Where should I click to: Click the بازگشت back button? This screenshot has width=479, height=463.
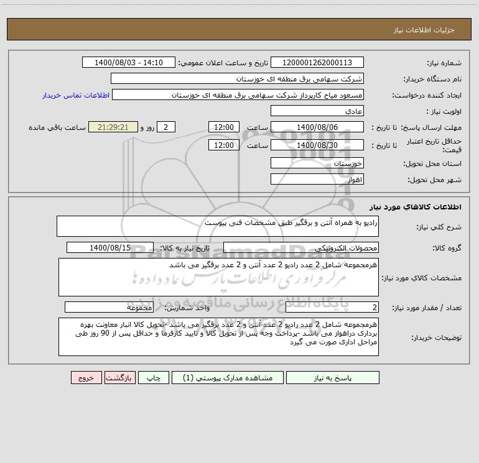coord(119,378)
